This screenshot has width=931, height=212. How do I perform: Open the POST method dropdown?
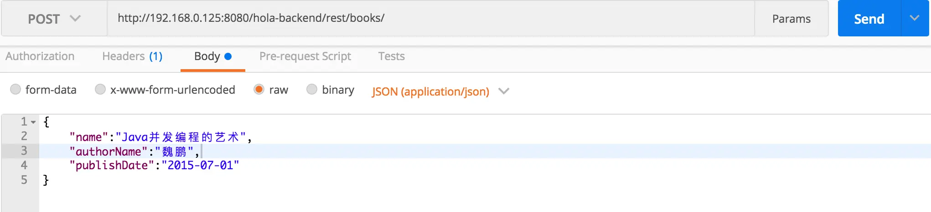click(x=54, y=19)
